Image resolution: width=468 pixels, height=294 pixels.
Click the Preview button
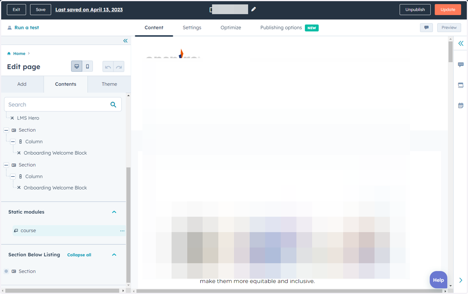tap(449, 28)
